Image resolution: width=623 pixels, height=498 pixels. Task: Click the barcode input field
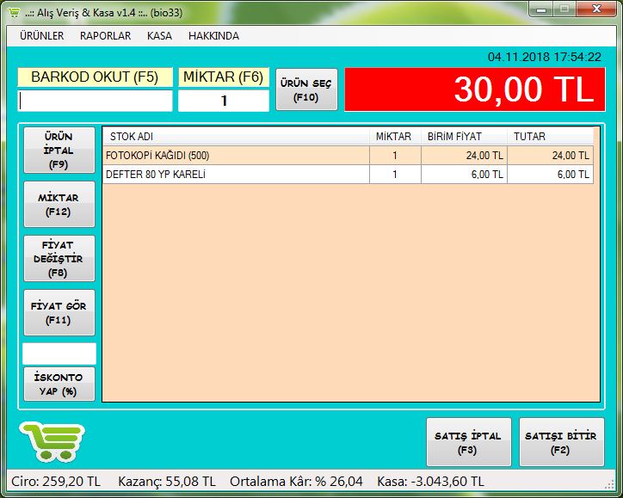coord(96,101)
